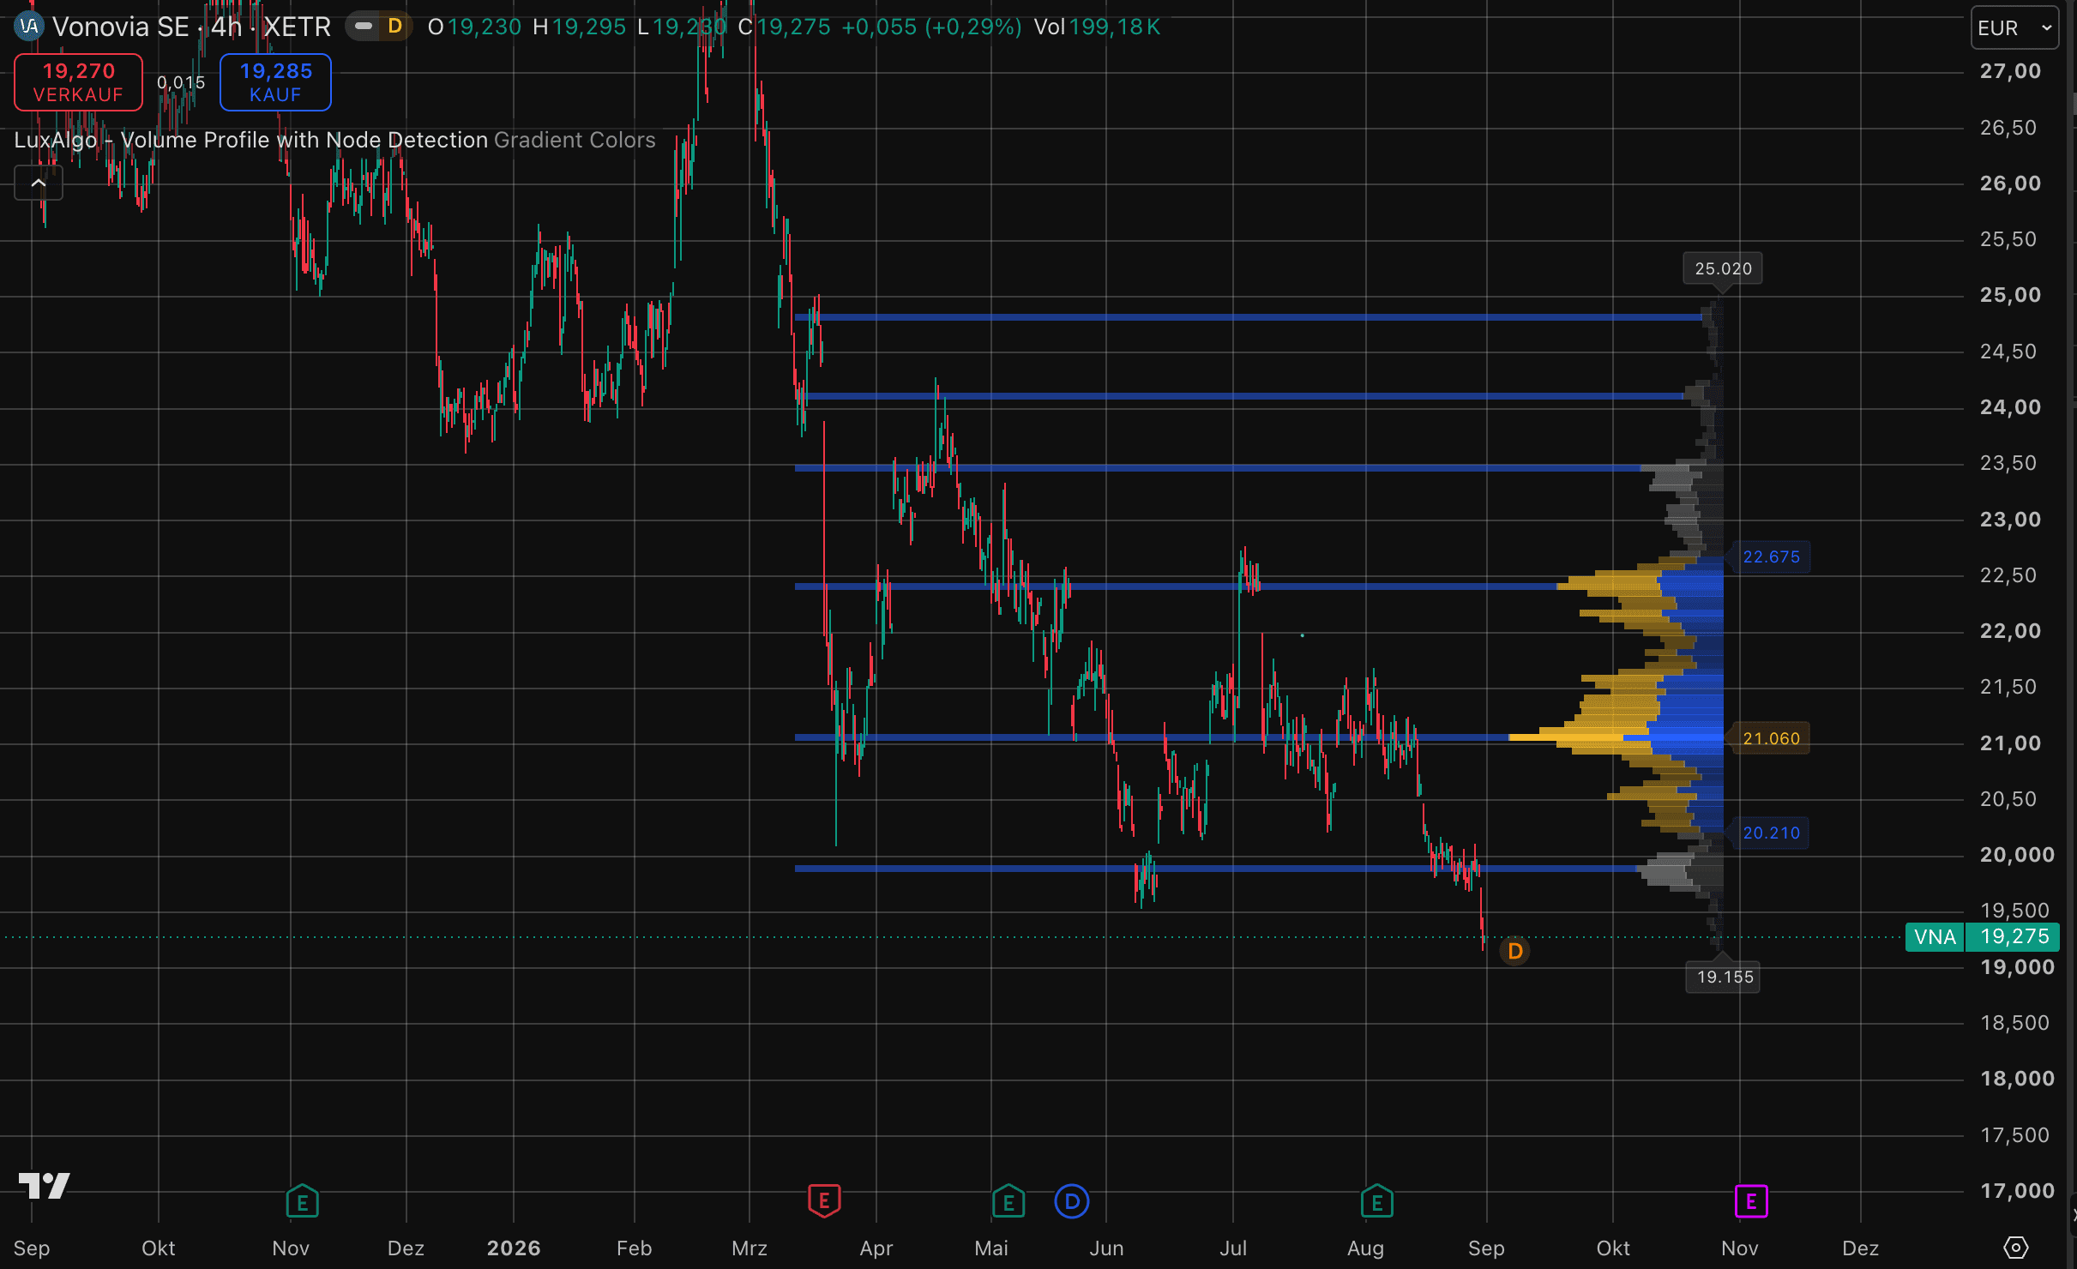
Task: Click the blue 20.210 level label
Action: 1771,833
